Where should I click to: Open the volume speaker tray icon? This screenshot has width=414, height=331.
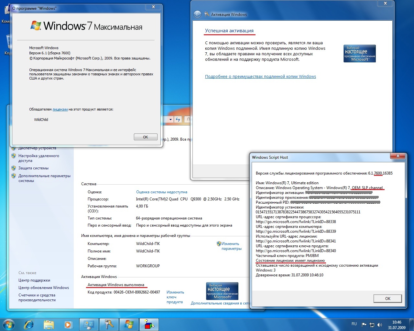click(380, 325)
